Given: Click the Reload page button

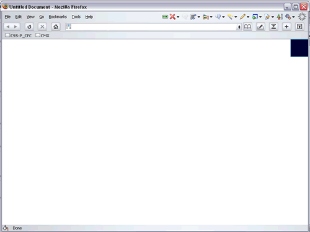Looking at the screenshot, I should (x=29, y=27).
